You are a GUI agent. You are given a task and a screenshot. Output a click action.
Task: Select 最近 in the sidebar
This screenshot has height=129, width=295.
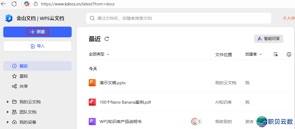(37, 66)
